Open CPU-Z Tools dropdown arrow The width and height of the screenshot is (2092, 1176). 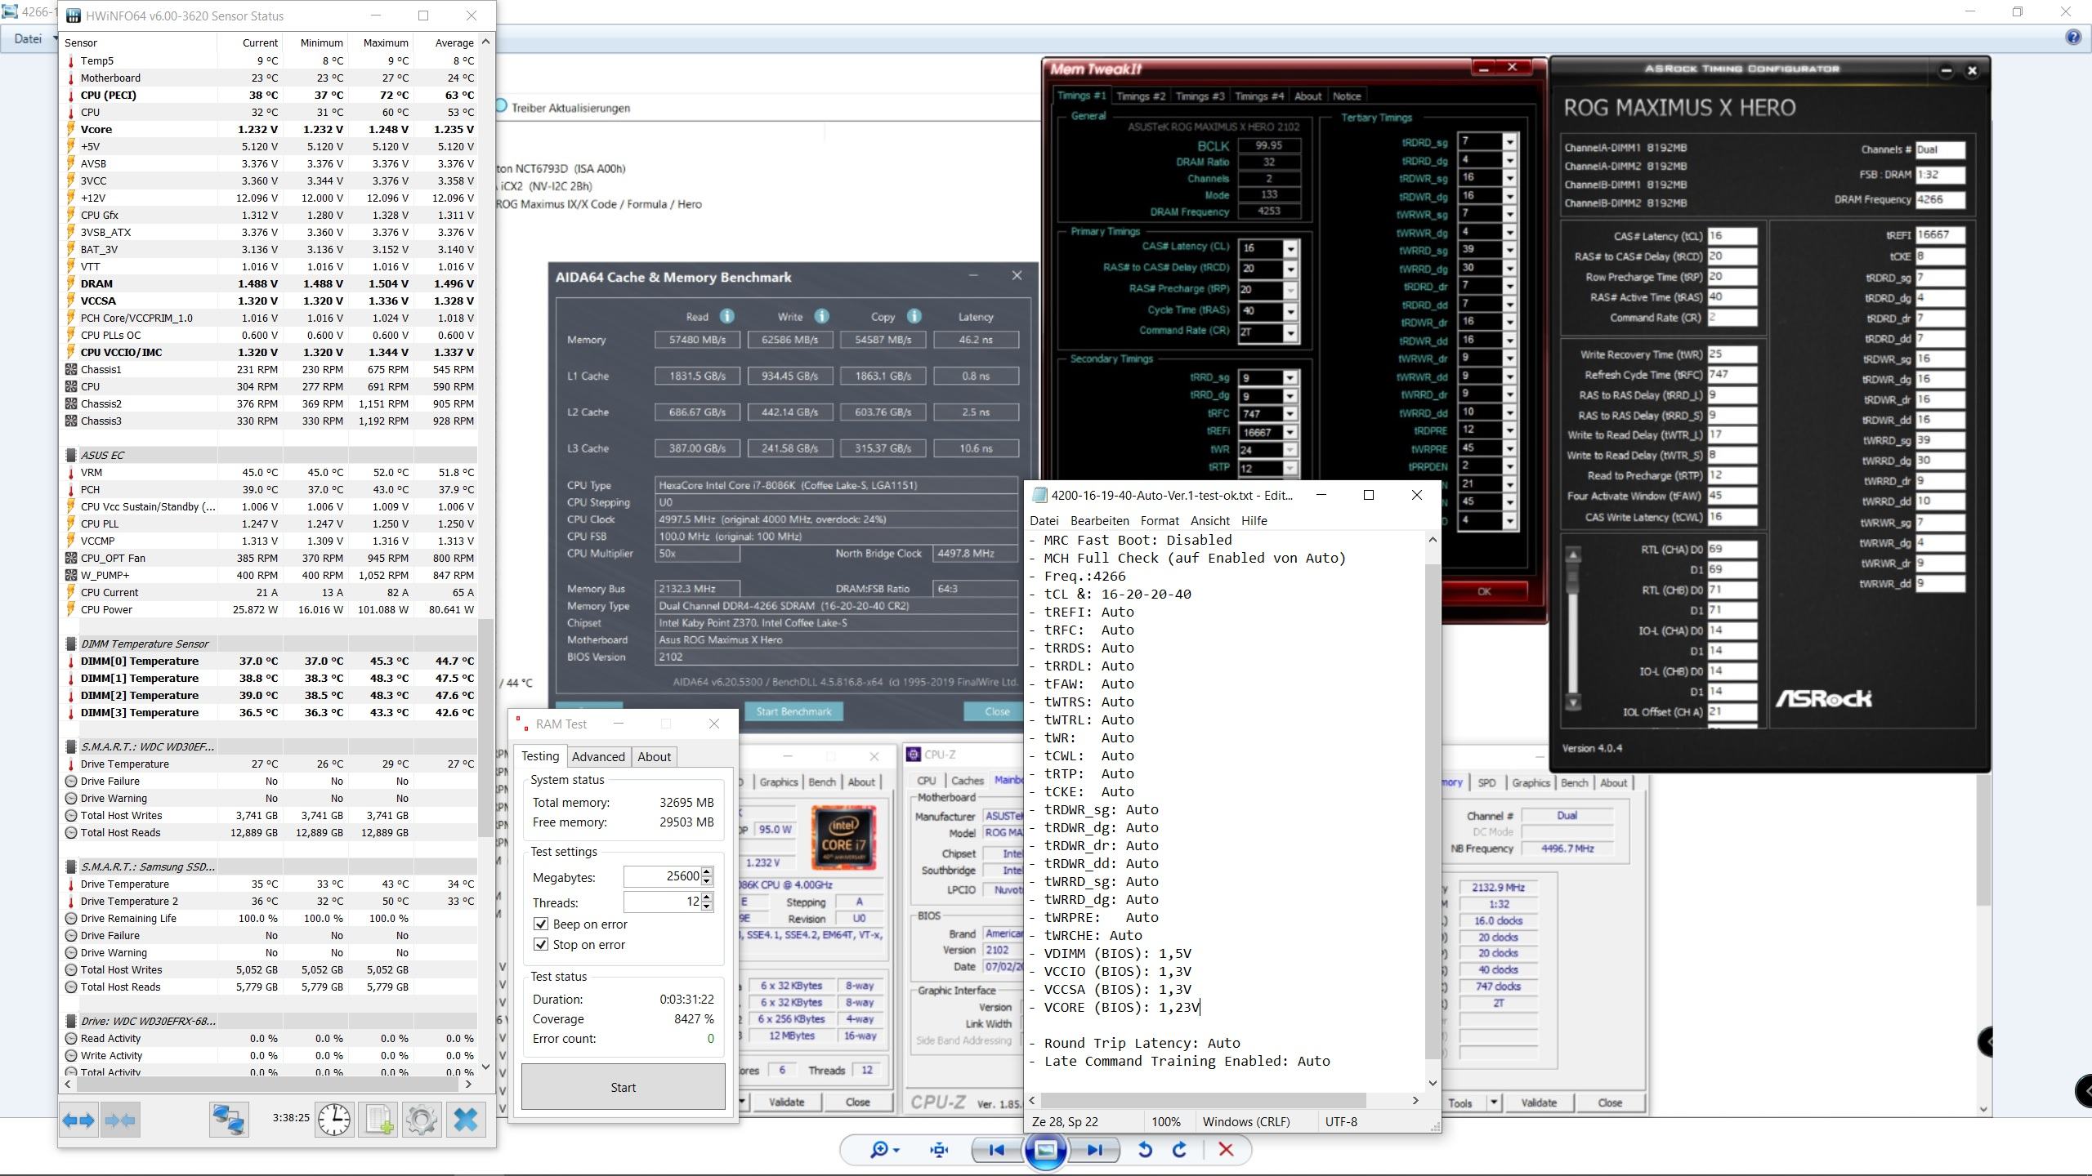1494,1102
